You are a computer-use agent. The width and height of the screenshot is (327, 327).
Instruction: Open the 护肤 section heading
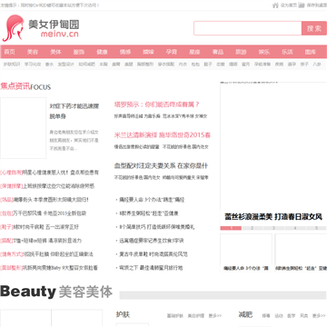[123, 314]
